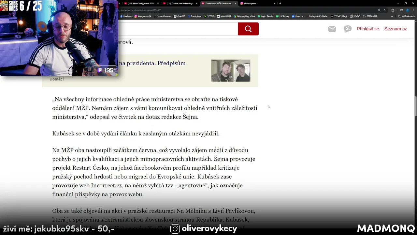Open the Chrome three-dot menu

pyautogui.click(x=413, y=10)
